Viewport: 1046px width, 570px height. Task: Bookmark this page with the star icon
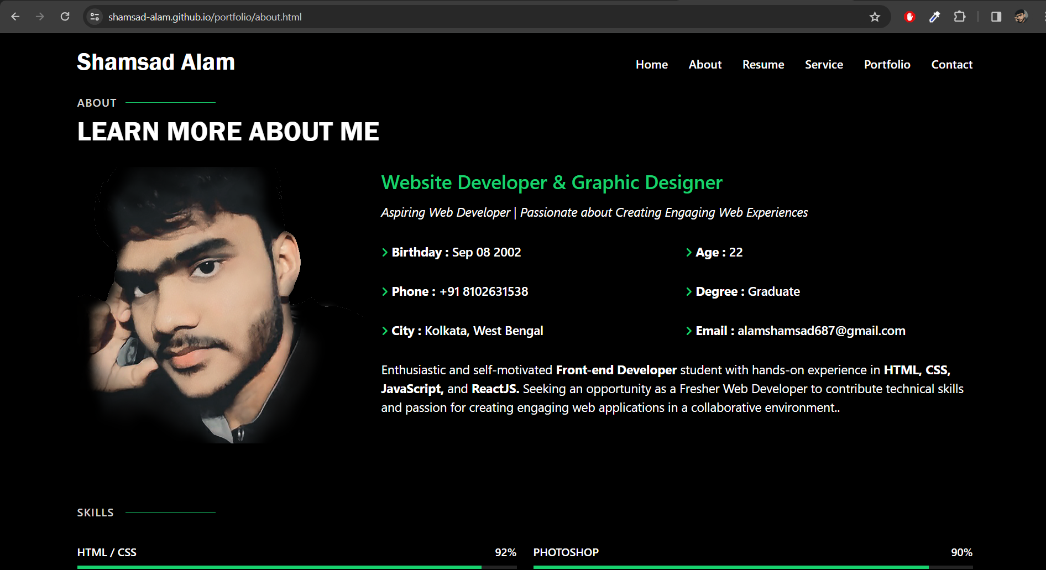coord(875,17)
